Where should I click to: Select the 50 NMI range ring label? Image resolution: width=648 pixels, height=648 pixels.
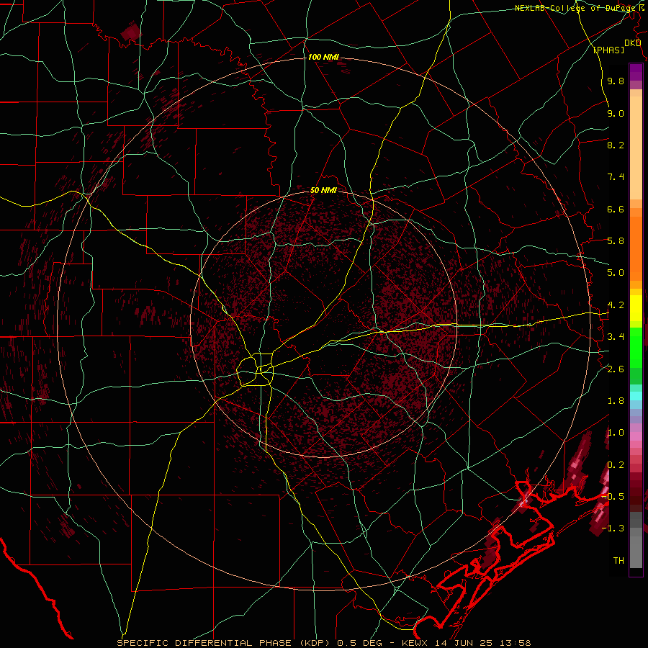tap(323, 190)
